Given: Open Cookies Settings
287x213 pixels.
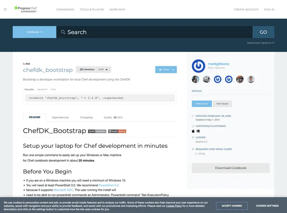Looking at the screenshot, I should (x=267, y=206).
